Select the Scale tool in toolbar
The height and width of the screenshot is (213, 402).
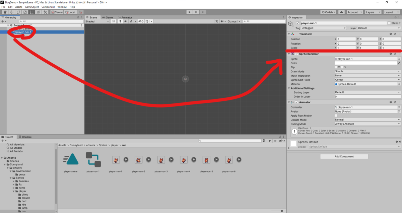click(25, 12)
